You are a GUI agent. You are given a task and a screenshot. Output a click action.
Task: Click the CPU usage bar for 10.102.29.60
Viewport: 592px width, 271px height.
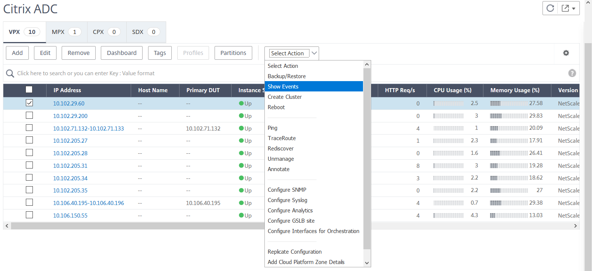point(448,104)
